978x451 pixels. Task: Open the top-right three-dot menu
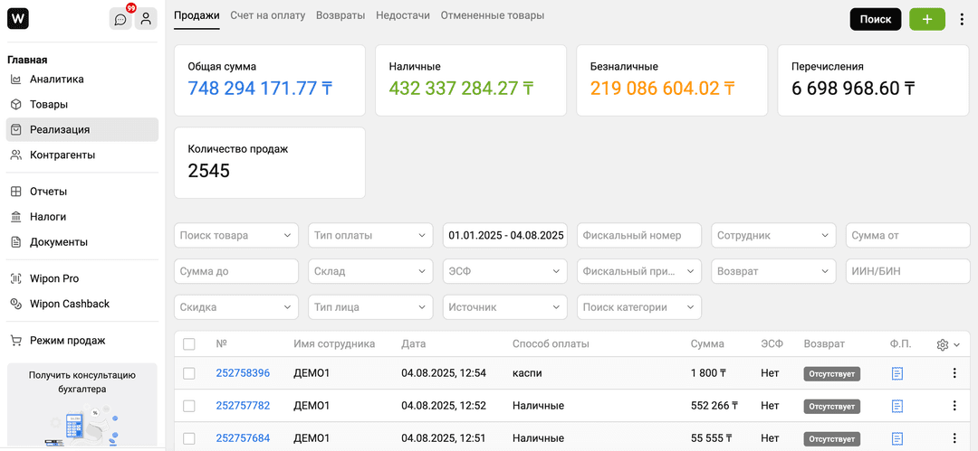point(962,19)
